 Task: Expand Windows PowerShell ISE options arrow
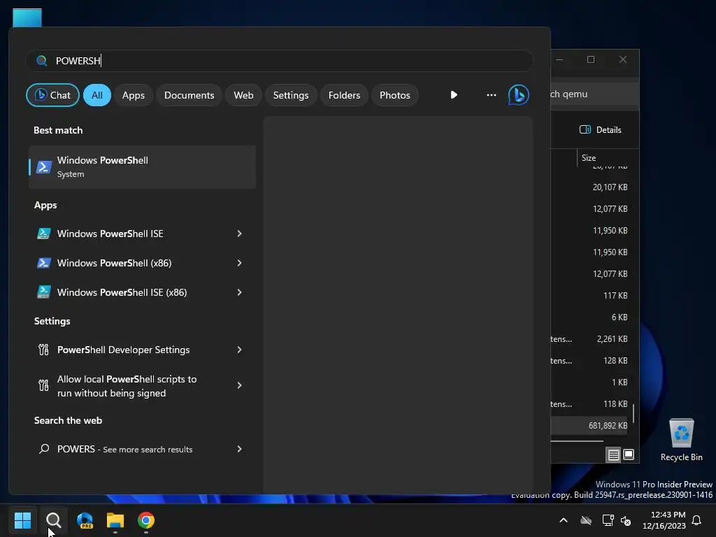[x=239, y=234]
